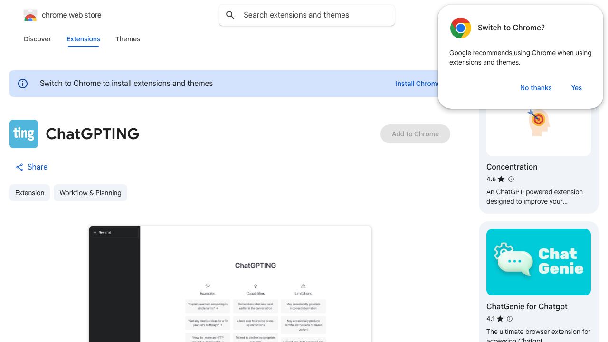608x342 pixels.
Task: Focus the Search extensions and themes field
Action: (x=307, y=15)
